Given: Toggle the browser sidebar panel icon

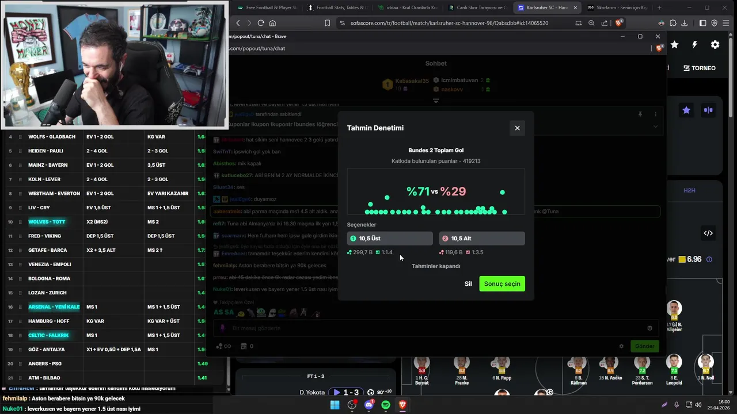Looking at the screenshot, I should [x=702, y=23].
